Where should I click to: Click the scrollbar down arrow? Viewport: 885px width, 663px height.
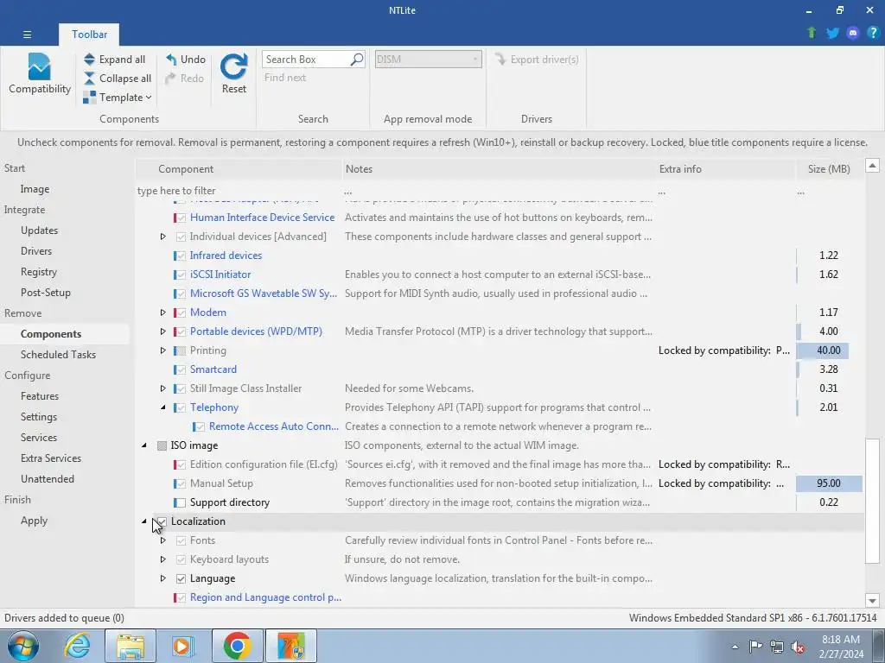tap(872, 601)
